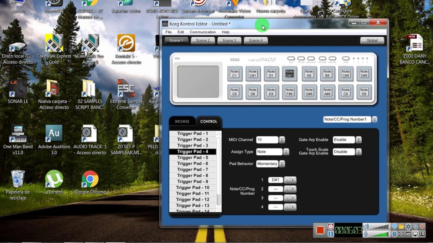Click the Note C1 pad
Screen dimensions: 433x243
tap(234, 74)
